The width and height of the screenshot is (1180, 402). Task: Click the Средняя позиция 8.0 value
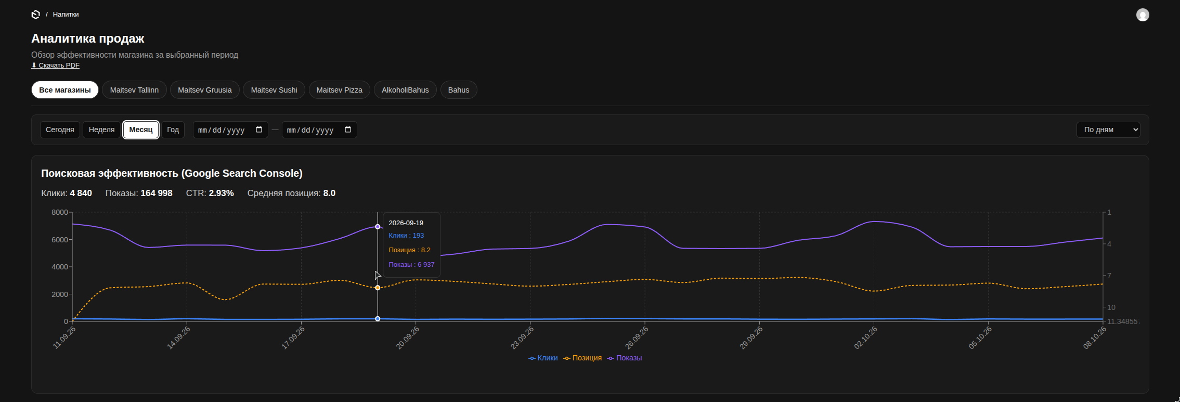tap(291, 193)
